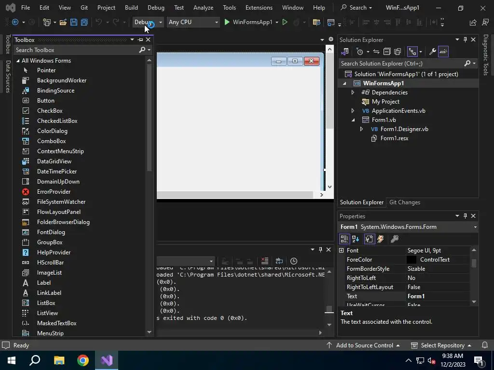Screen dimensions: 494x370
Task: Toggle auto-hide pin on Toolbox panel
Action: 140,40
